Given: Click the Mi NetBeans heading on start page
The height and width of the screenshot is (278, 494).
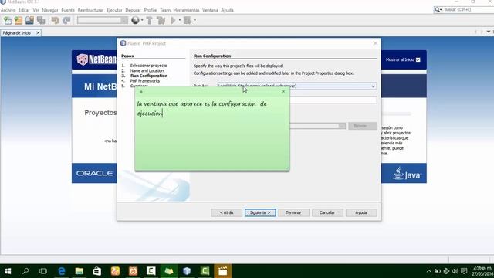Looking at the screenshot, I should (100, 86).
